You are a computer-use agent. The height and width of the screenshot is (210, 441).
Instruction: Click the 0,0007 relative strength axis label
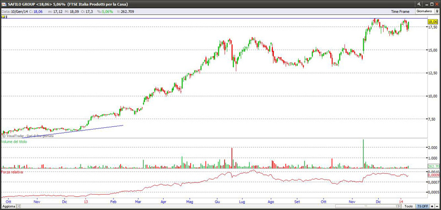pyautogui.click(x=433, y=182)
